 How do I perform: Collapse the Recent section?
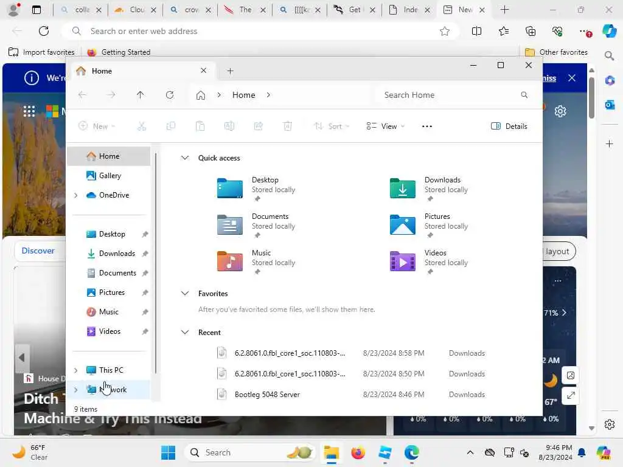185,333
